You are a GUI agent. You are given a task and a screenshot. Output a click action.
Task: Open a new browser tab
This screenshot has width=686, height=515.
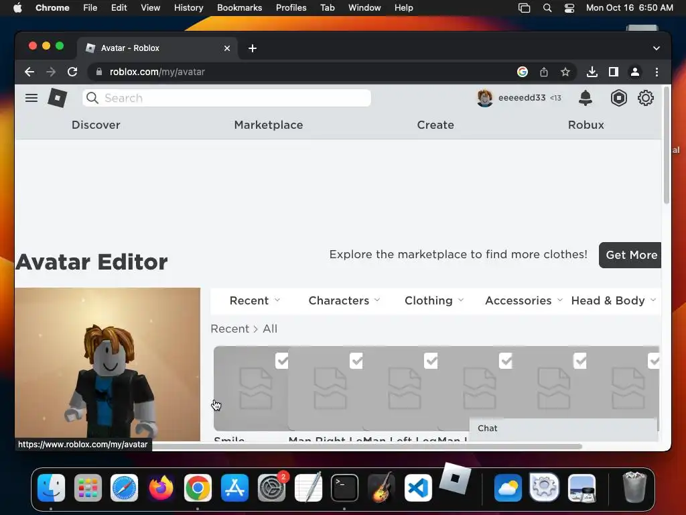click(x=253, y=48)
